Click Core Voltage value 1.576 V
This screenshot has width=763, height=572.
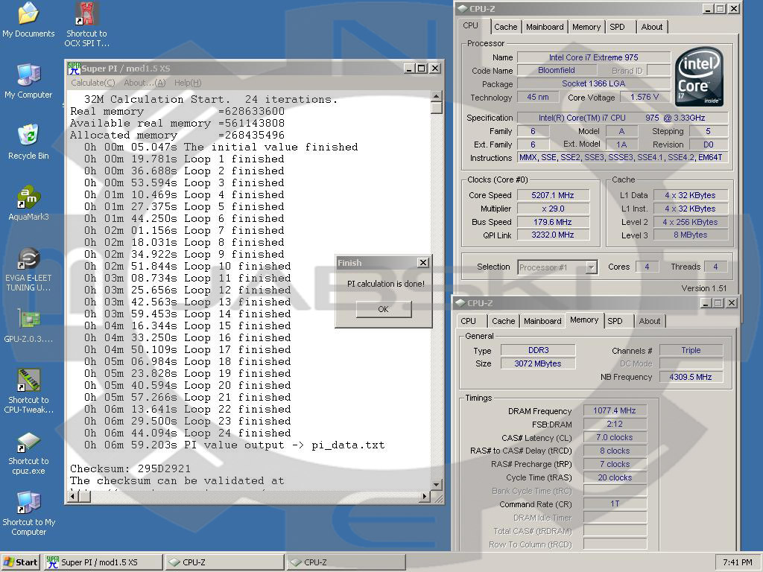pos(645,98)
